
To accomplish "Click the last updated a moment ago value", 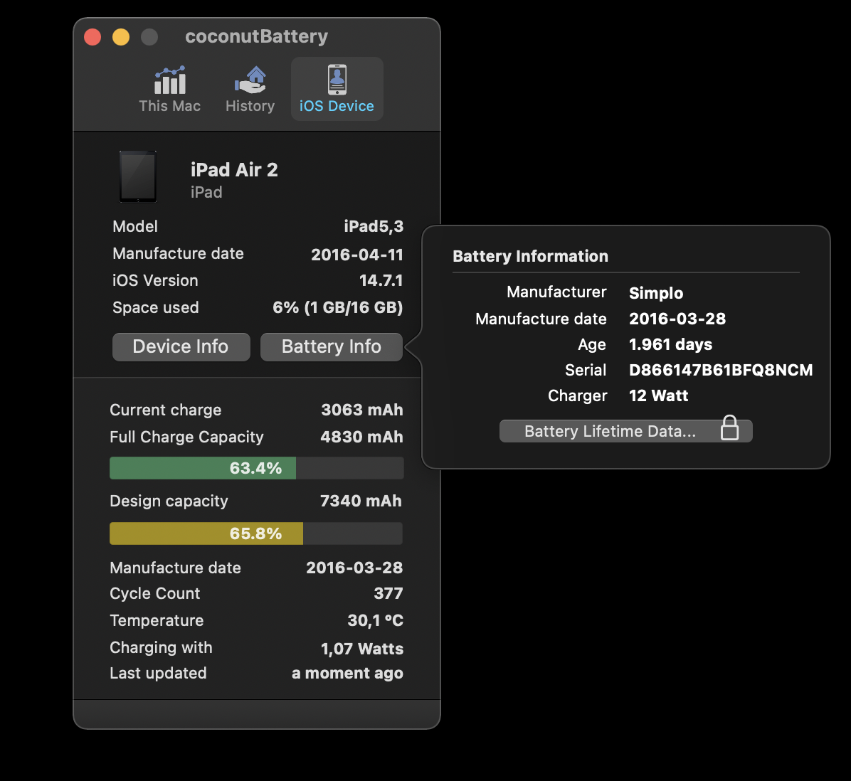I will 347,673.
